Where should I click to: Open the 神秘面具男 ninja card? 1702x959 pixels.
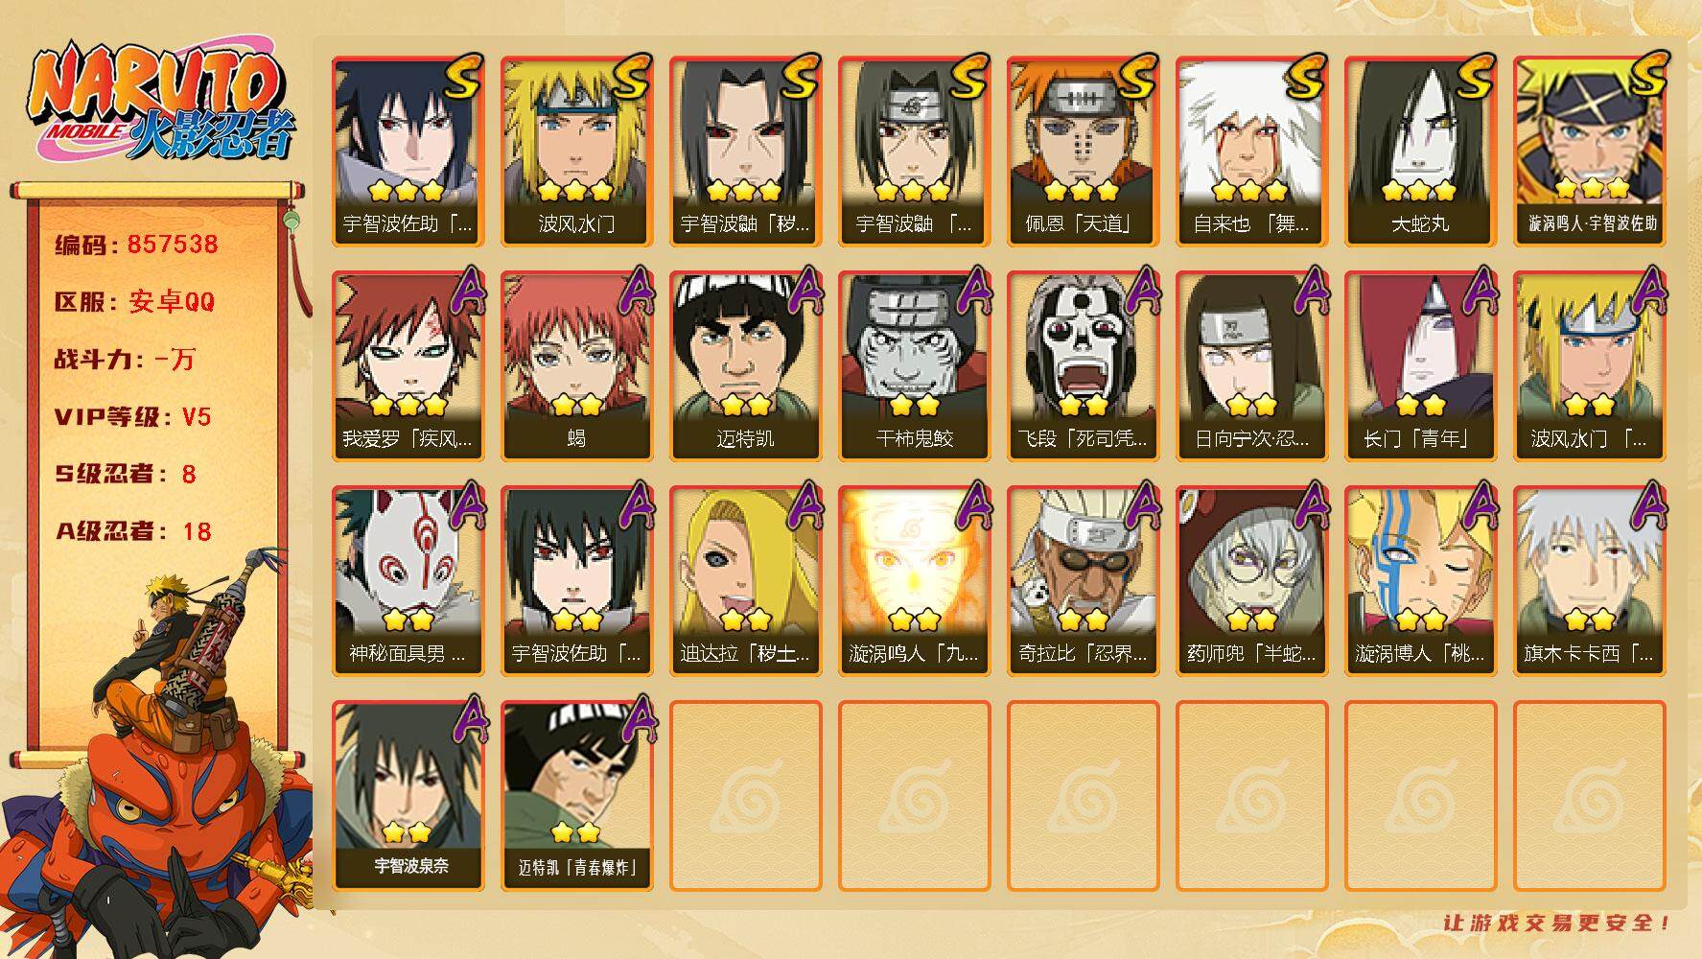point(408,581)
